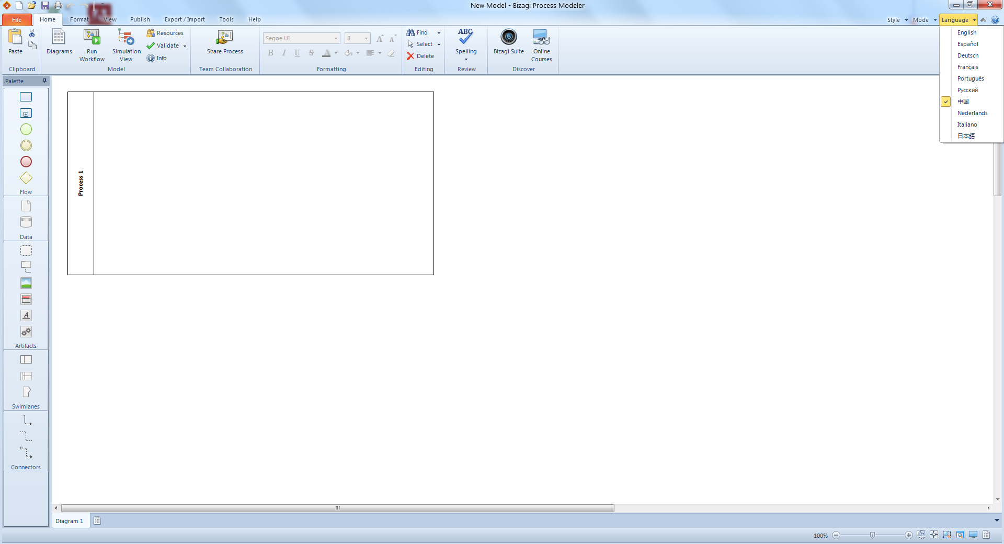Pick the Intermediate Event circle
Viewport: 1004px width, 544px height.
26,145
